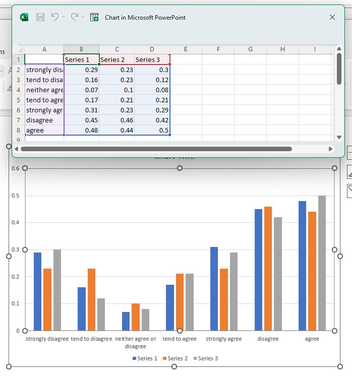Click the vertical scrollbar down arrow
The width and height of the screenshot is (352, 379).
coord(339,137)
